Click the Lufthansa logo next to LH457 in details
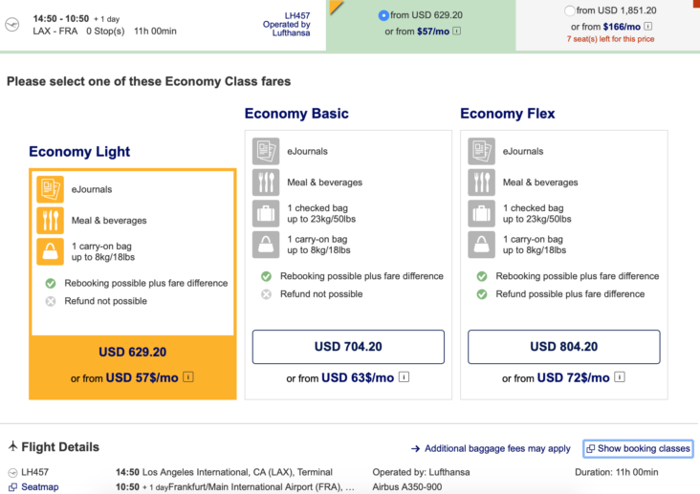Screen dimensions: 700x494 pyautogui.click(x=13, y=473)
